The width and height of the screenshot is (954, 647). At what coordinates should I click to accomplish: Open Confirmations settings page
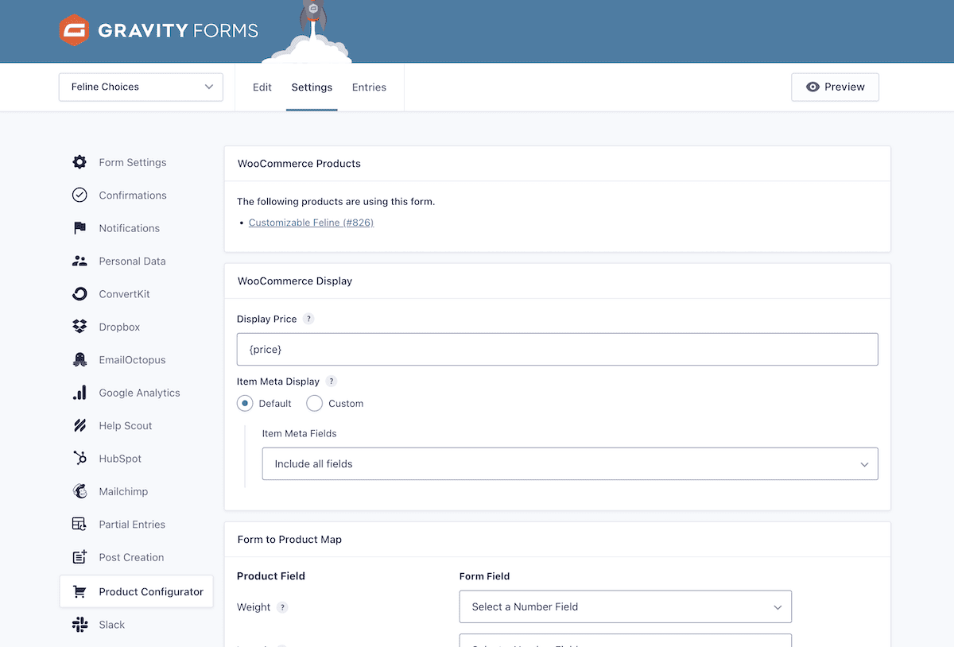133,195
